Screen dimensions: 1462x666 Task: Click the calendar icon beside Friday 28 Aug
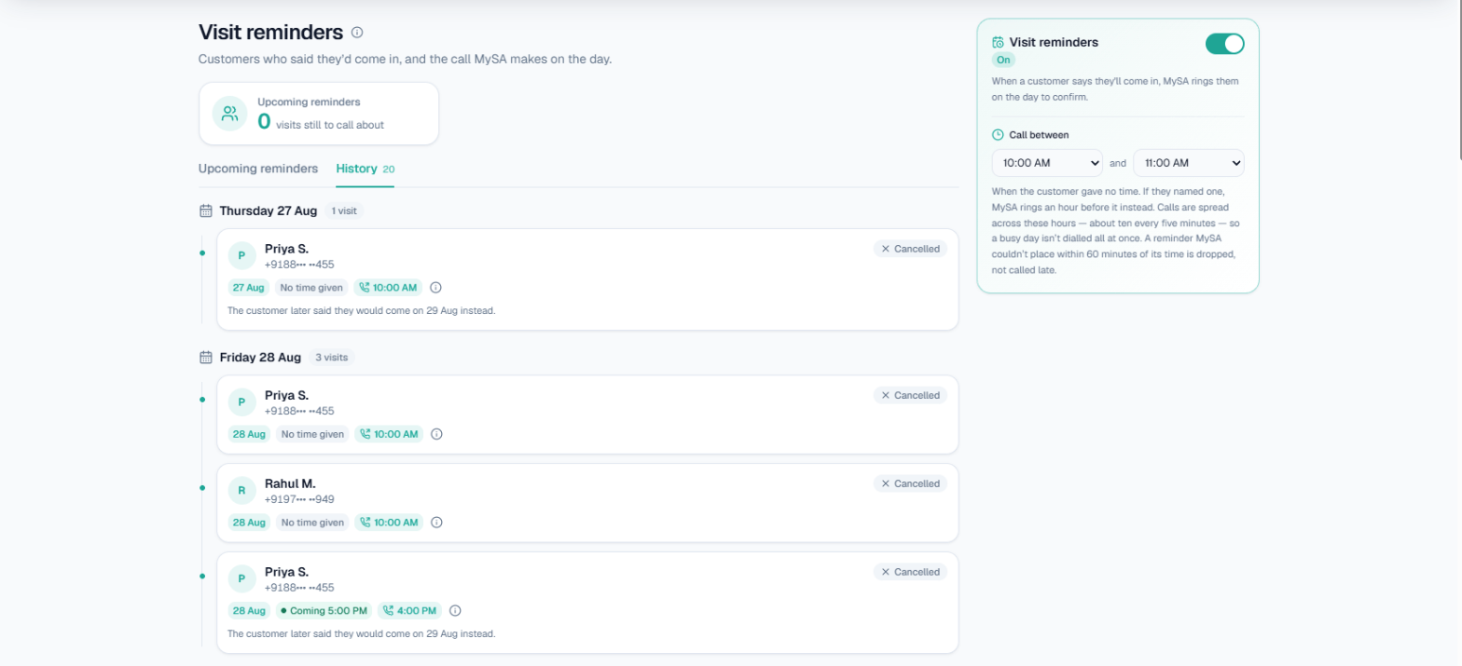point(207,358)
